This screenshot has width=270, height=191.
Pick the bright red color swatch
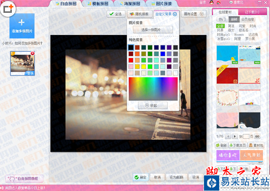[131, 60]
